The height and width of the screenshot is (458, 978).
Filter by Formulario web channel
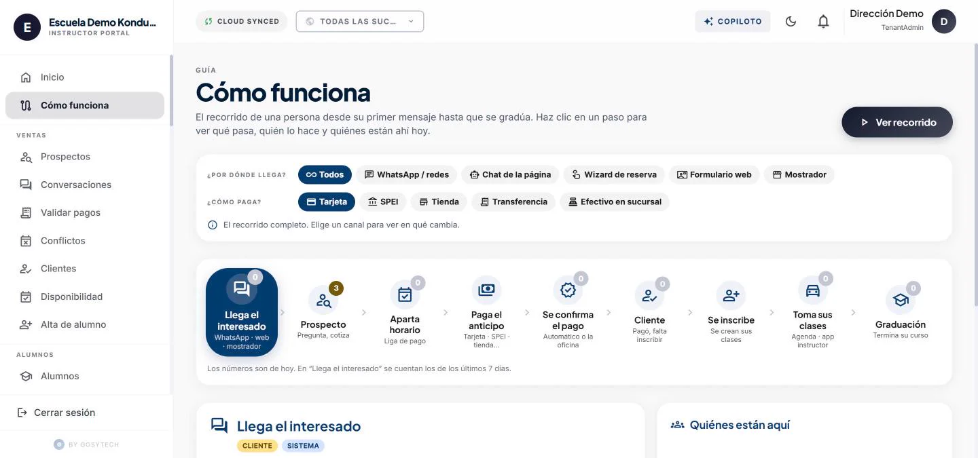(714, 174)
